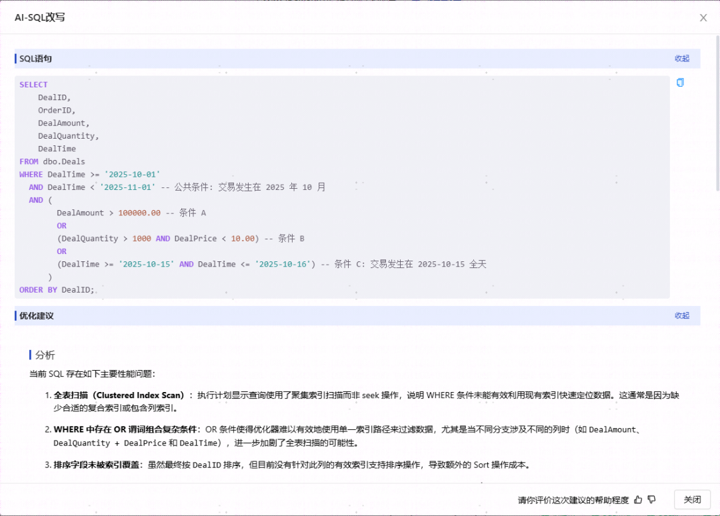Close the AI-SQL改写 dialog with the X icon
This screenshot has width=720, height=516.
point(703,17)
